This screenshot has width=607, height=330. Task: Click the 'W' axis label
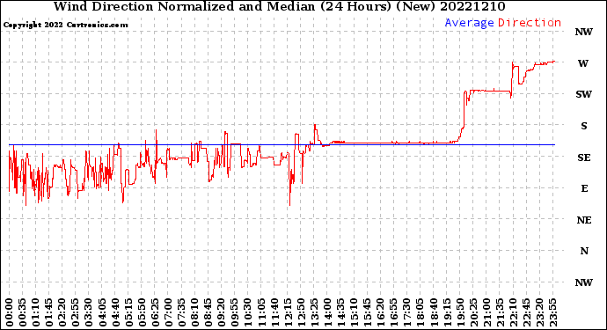pyautogui.click(x=583, y=63)
